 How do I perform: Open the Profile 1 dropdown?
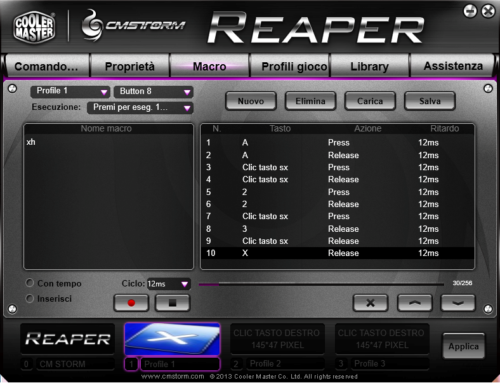pos(70,91)
